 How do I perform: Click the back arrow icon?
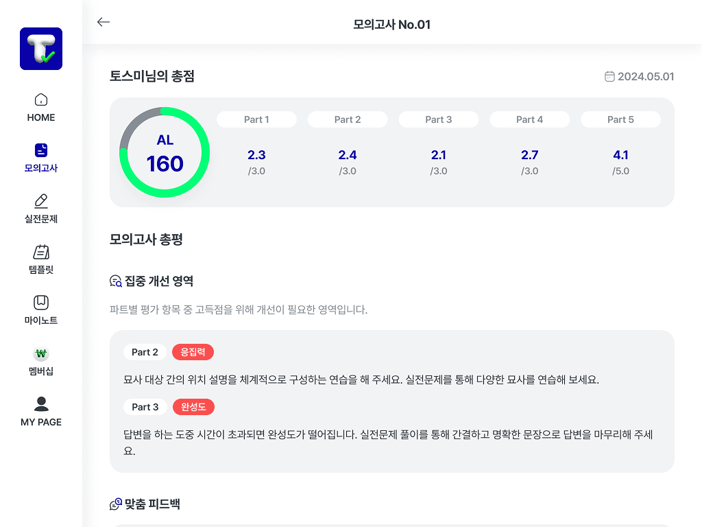[104, 22]
